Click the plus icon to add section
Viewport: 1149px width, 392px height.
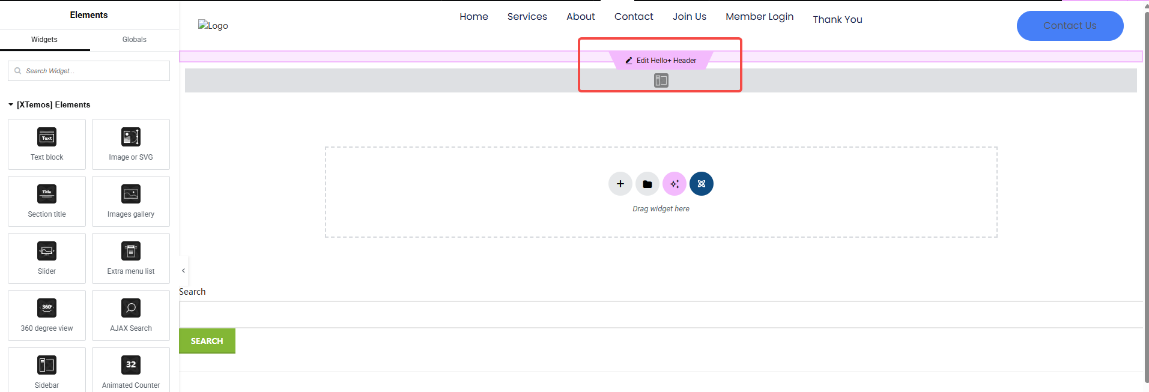pyautogui.click(x=620, y=184)
